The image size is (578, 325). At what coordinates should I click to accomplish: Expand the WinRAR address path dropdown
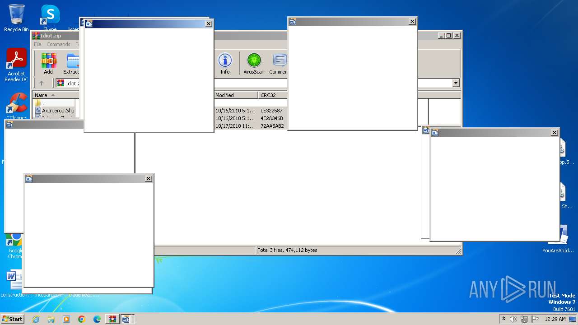coord(456,83)
